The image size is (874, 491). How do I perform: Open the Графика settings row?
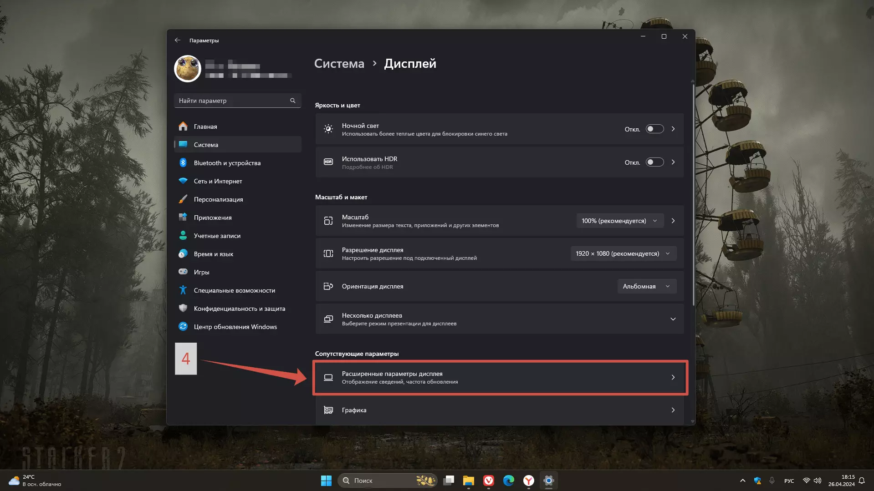click(x=500, y=410)
